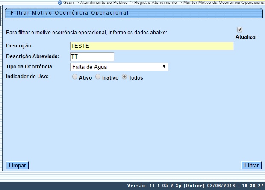Click the Descrição Abreviada label

[33, 56]
